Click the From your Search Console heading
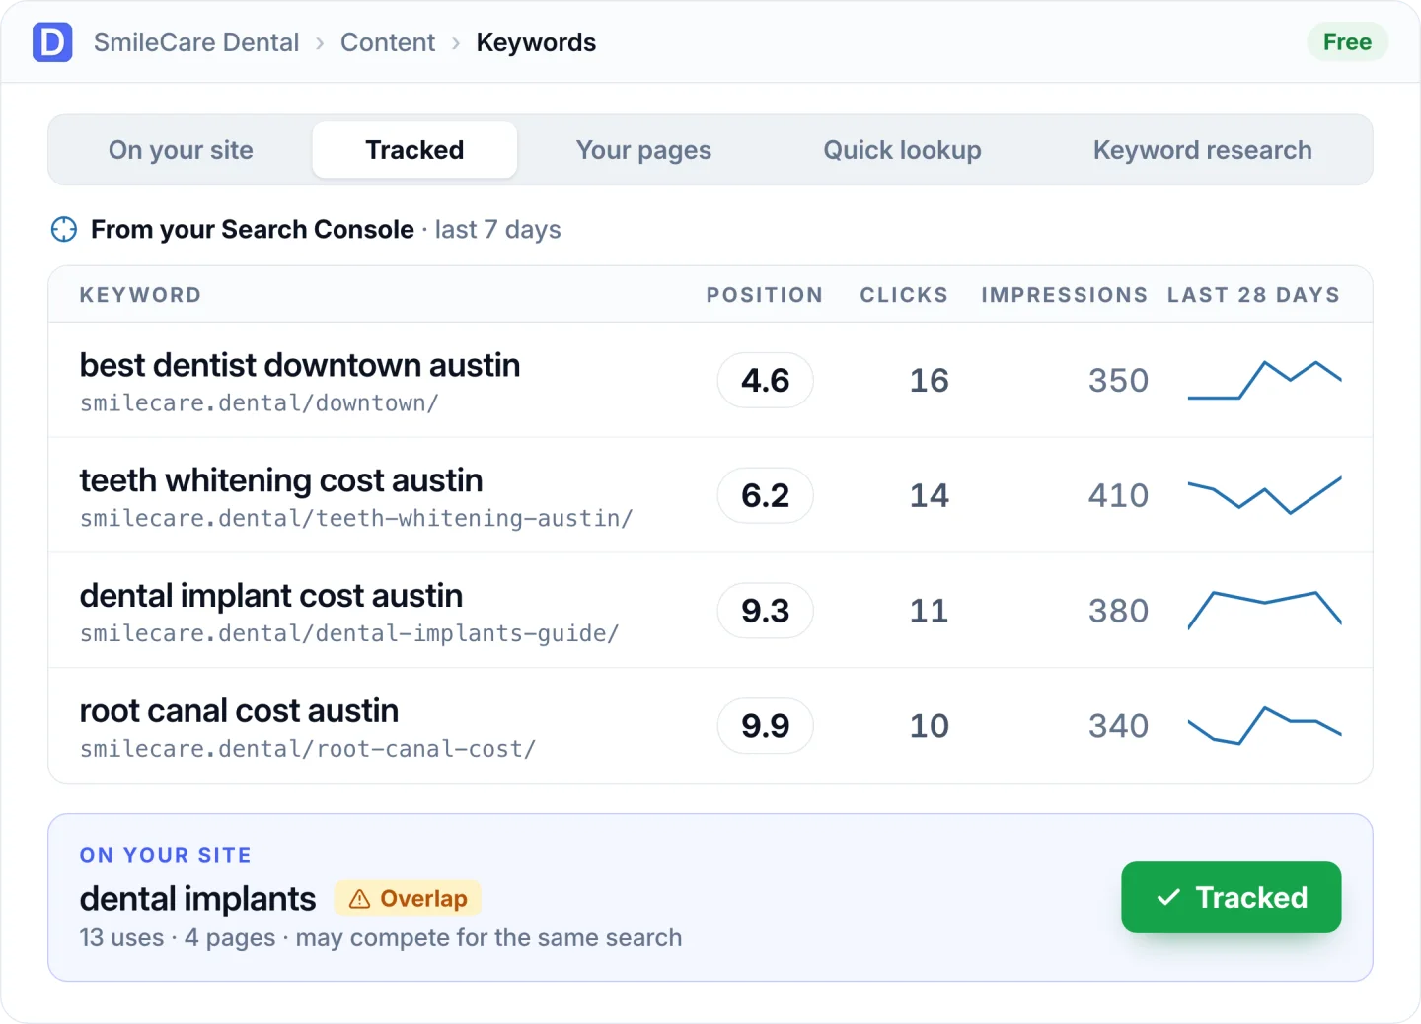The height and width of the screenshot is (1024, 1421). [x=253, y=229]
